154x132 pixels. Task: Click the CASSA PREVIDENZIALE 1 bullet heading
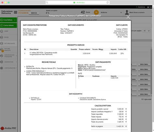[x=36, y=71]
